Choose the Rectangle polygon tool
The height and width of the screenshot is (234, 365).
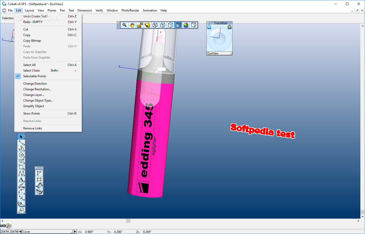pyautogui.click(x=21, y=167)
